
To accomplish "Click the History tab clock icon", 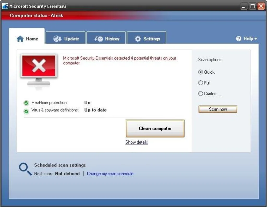I will coord(99,39).
